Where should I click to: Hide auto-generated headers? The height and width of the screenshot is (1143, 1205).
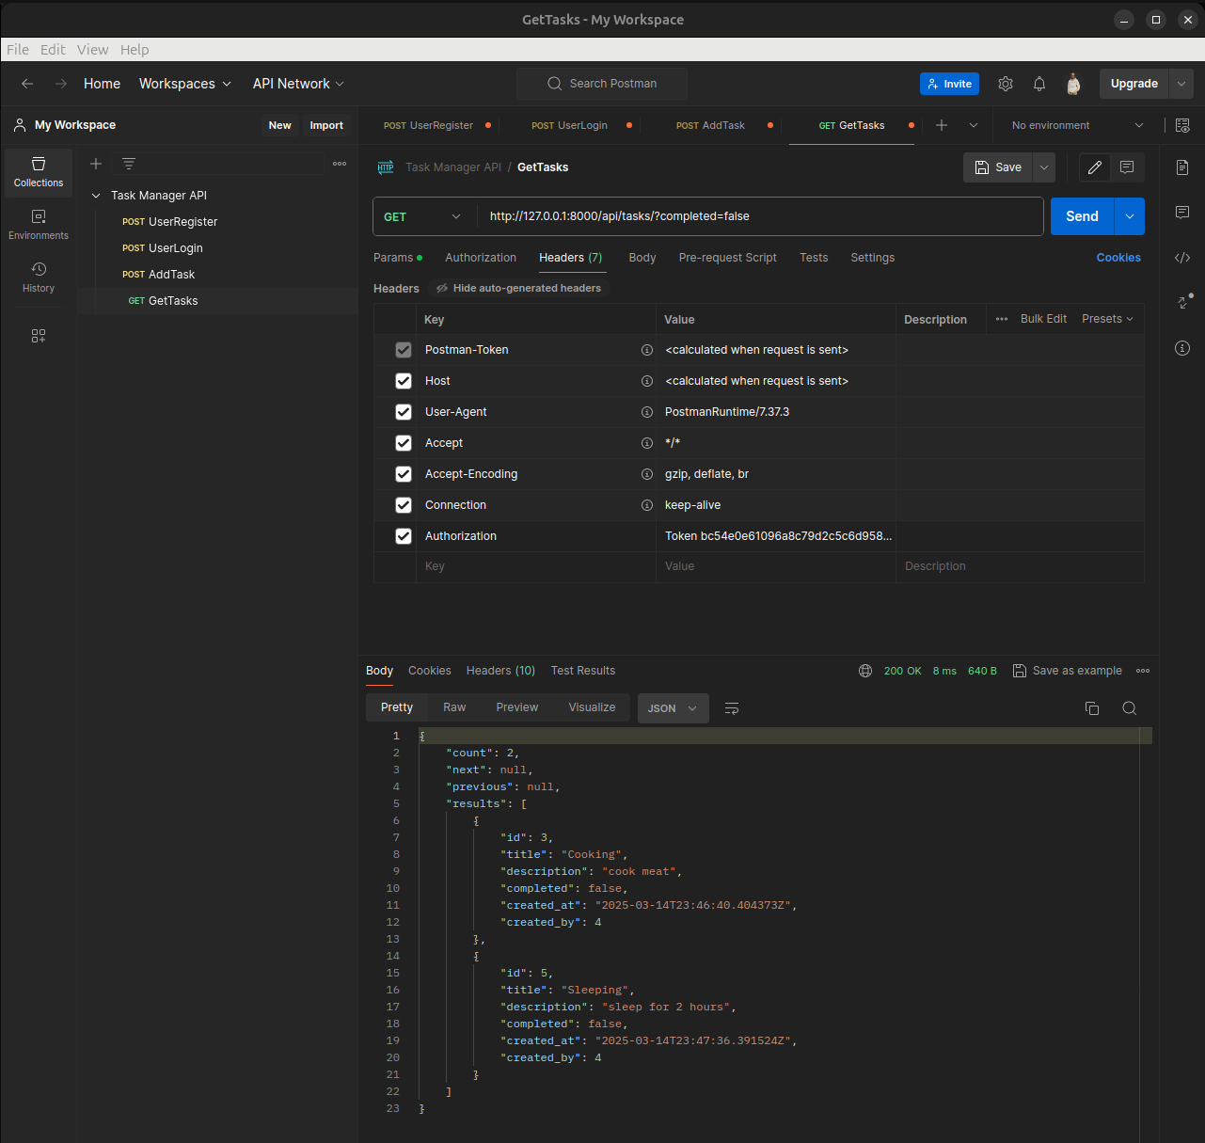518,289
